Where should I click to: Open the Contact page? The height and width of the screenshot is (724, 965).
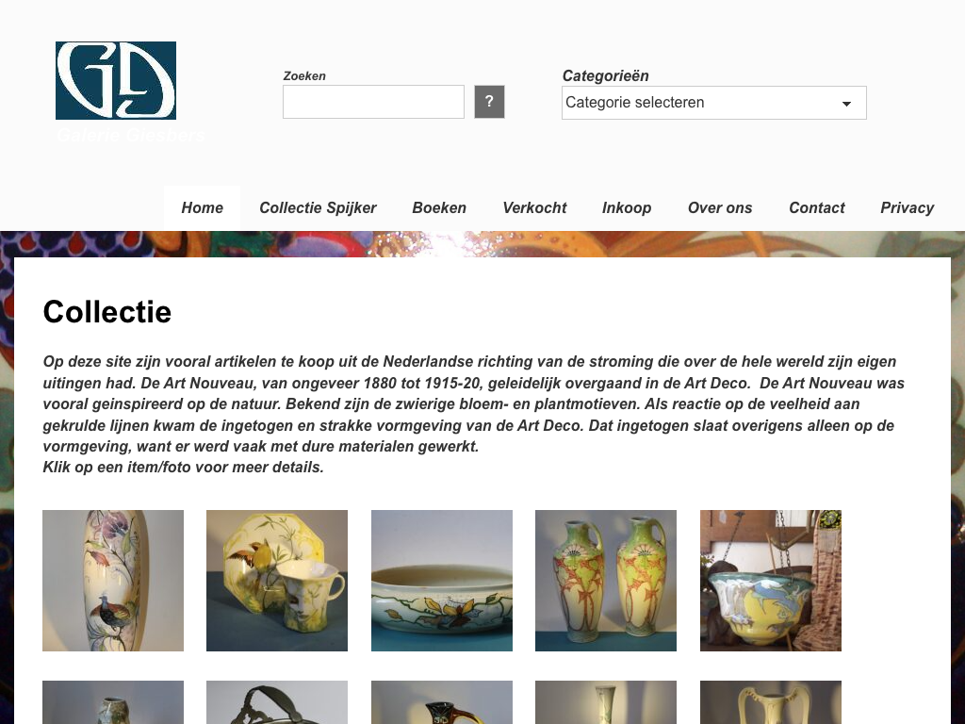pyautogui.click(x=817, y=208)
